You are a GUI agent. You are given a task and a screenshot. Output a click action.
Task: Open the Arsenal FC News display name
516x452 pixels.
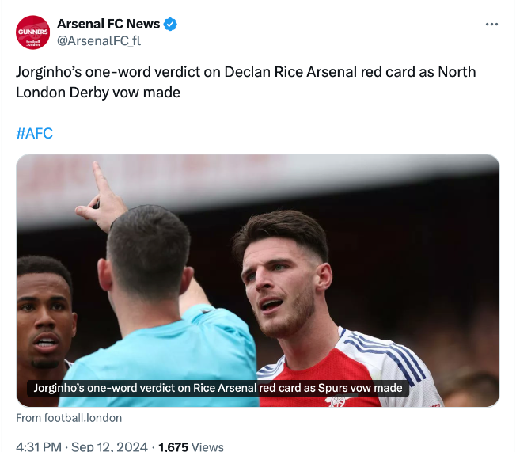pyautogui.click(x=108, y=24)
